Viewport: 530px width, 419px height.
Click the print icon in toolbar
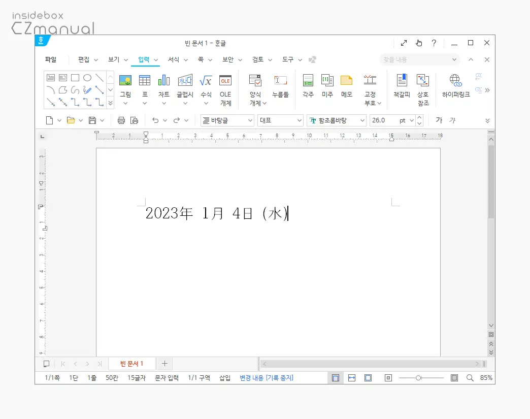point(121,120)
